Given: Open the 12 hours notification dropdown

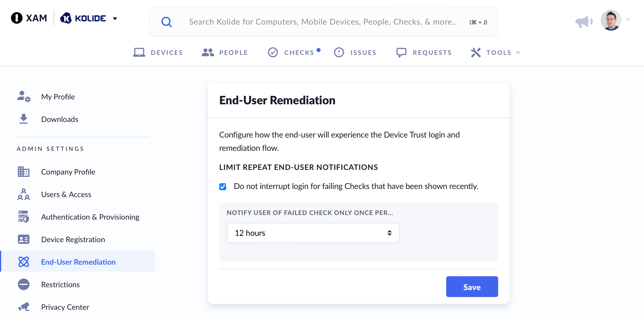Looking at the screenshot, I should tap(313, 233).
